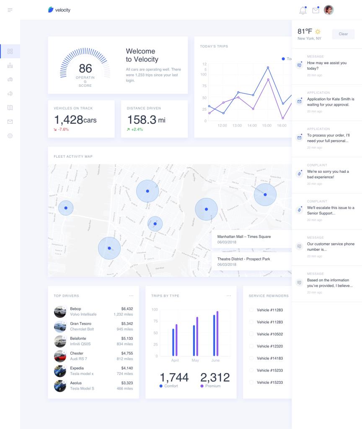Select the 'How may we assist you today?' message

[x=327, y=66]
